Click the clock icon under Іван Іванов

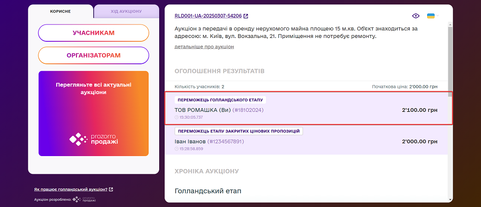coord(177,149)
